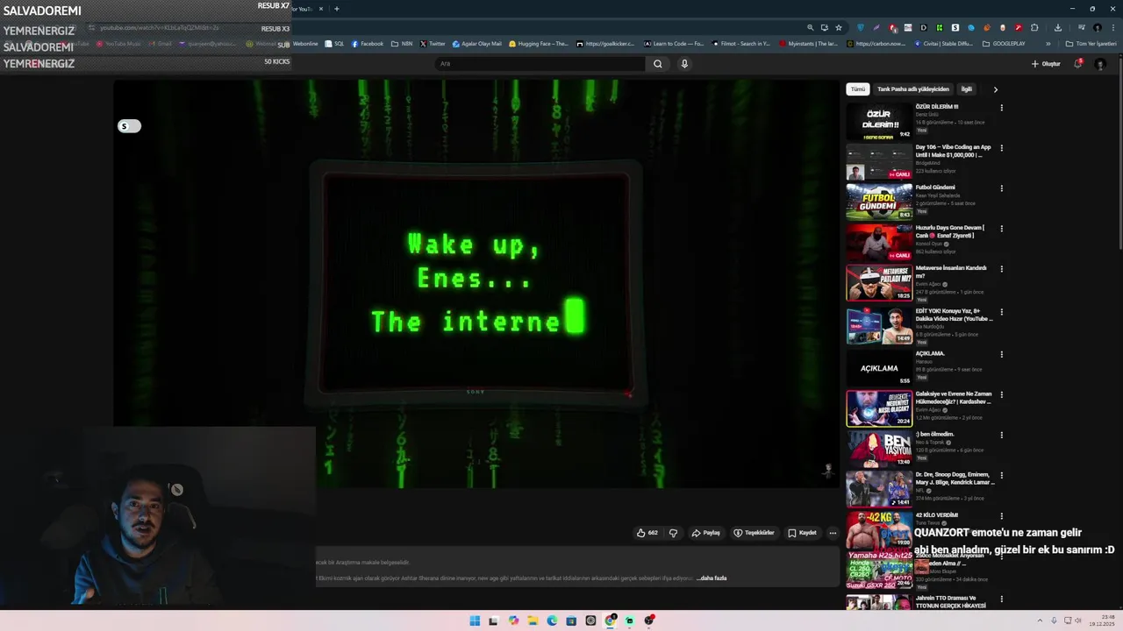Click the YouTube search magnifier button

pyautogui.click(x=657, y=64)
